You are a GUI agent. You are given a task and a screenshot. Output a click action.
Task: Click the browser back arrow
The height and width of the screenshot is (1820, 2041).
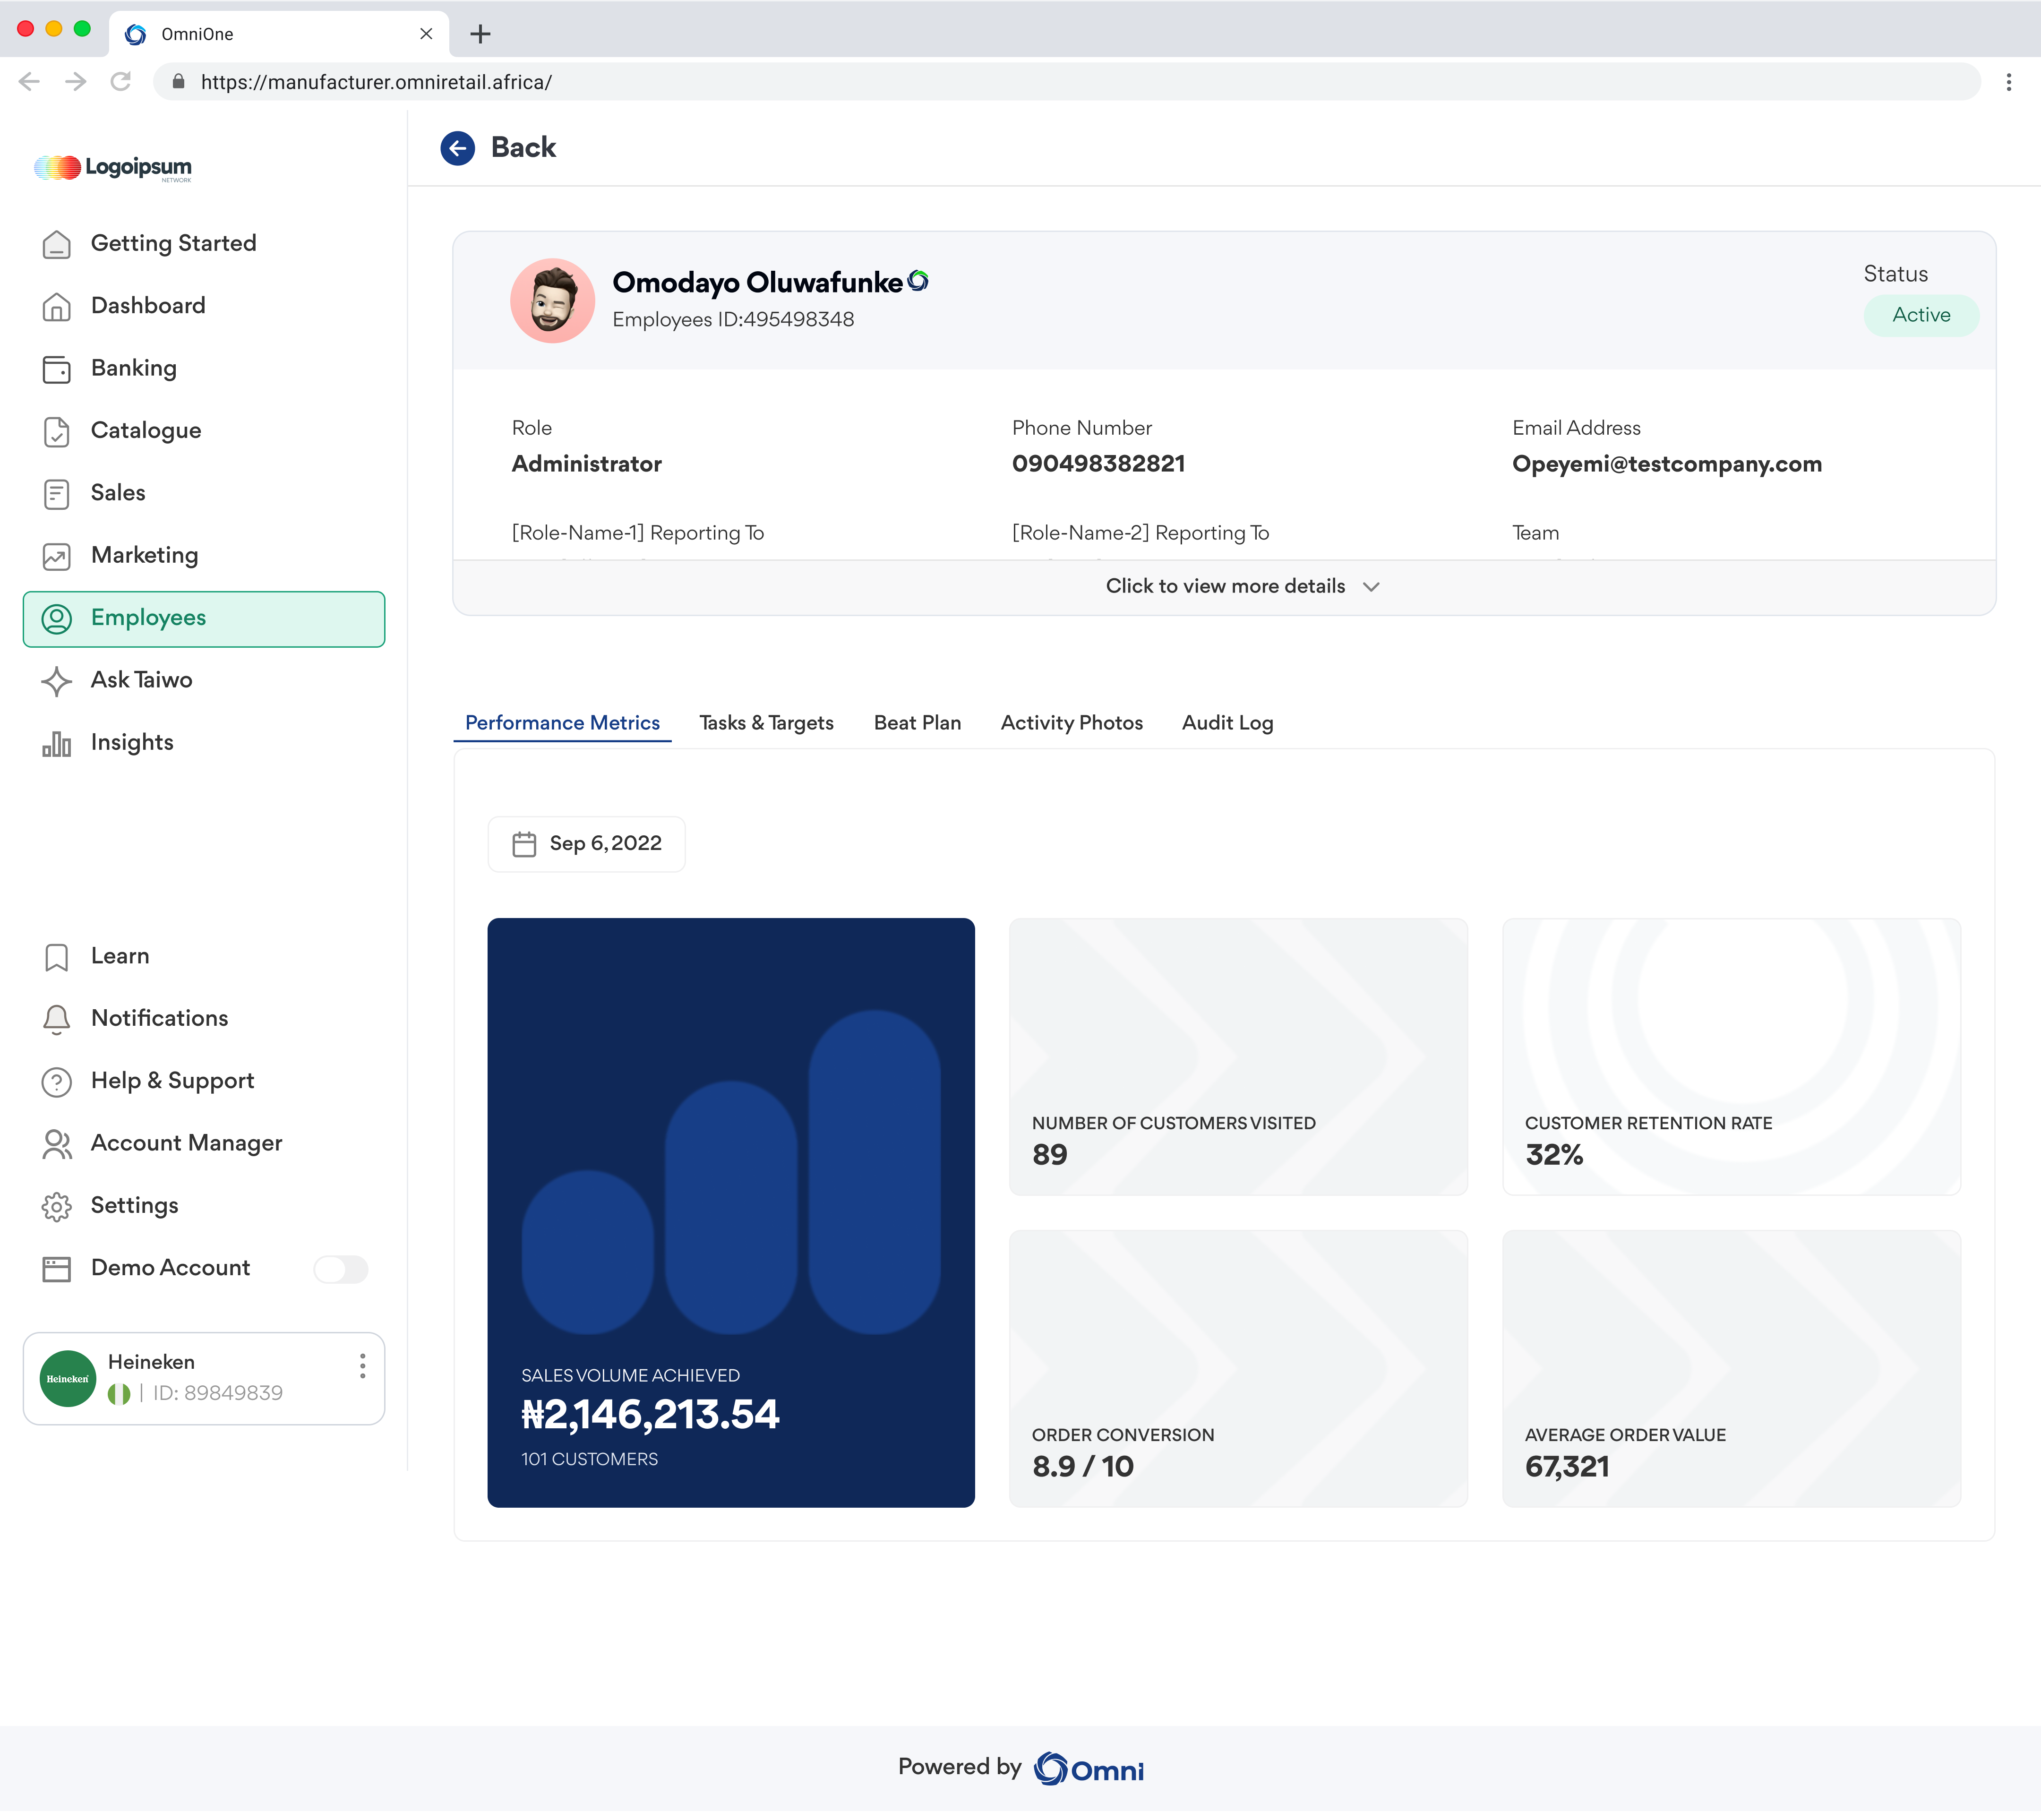pyautogui.click(x=29, y=82)
